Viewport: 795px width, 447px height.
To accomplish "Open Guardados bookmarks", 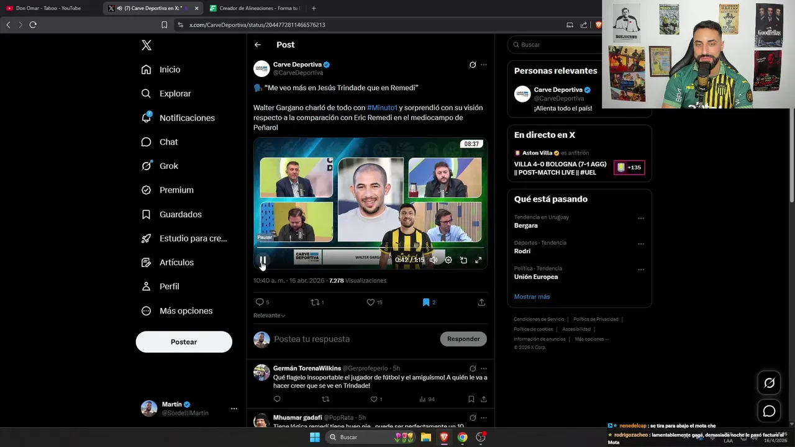I will 171,214.
